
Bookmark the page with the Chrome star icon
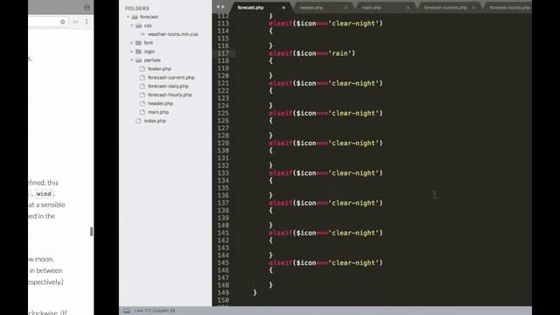coord(62,22)
